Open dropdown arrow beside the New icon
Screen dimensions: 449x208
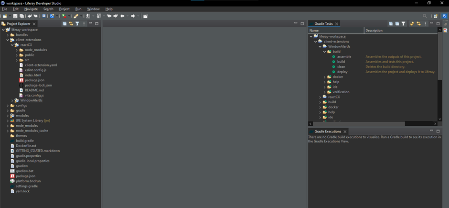click(10, 16)
